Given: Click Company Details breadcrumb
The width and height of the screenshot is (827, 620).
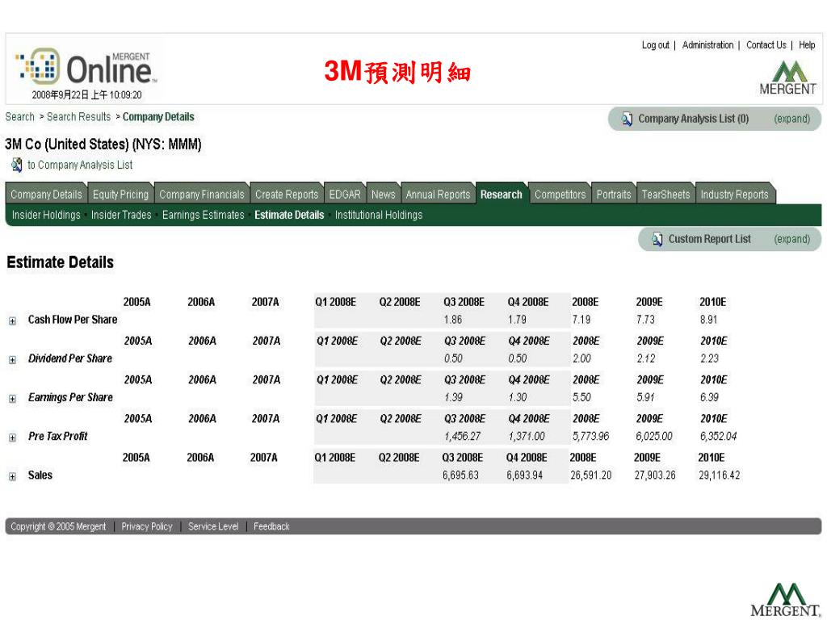Looking at the screenshot, I should click(159, 117).
